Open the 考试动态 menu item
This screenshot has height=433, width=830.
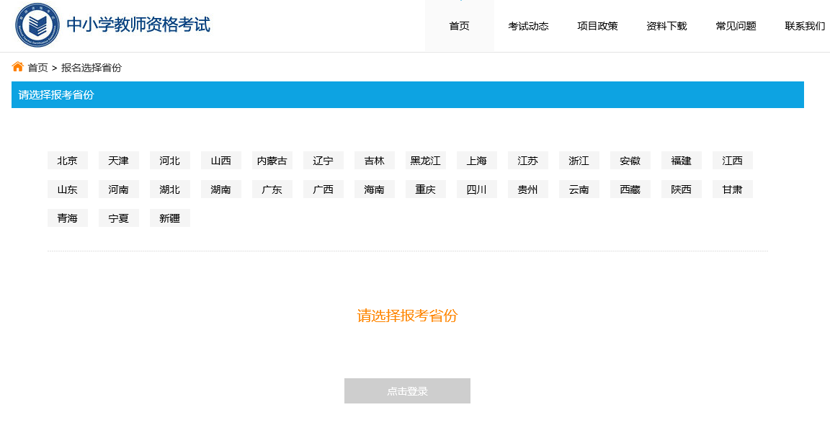[528, 26]
